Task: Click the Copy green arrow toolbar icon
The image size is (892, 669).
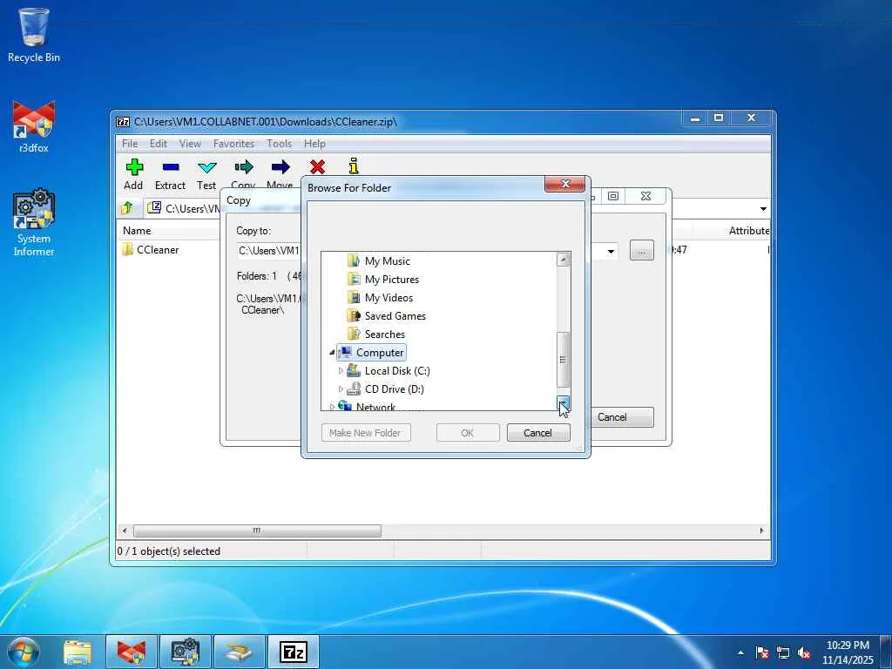Action: coord(244,167)
